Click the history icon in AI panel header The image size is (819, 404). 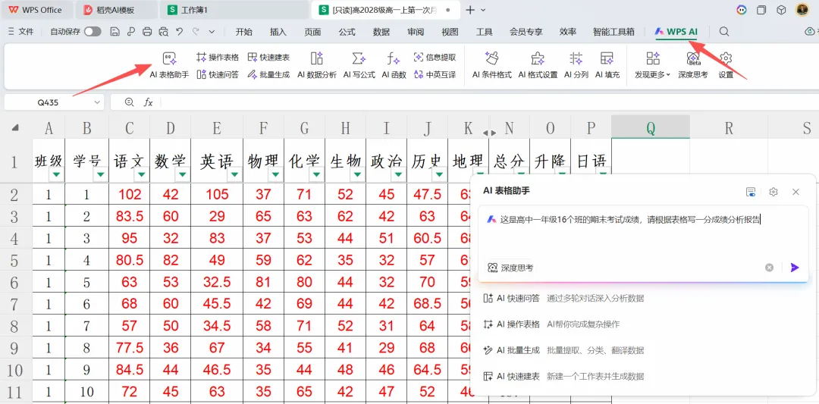[x=751, y=192]
